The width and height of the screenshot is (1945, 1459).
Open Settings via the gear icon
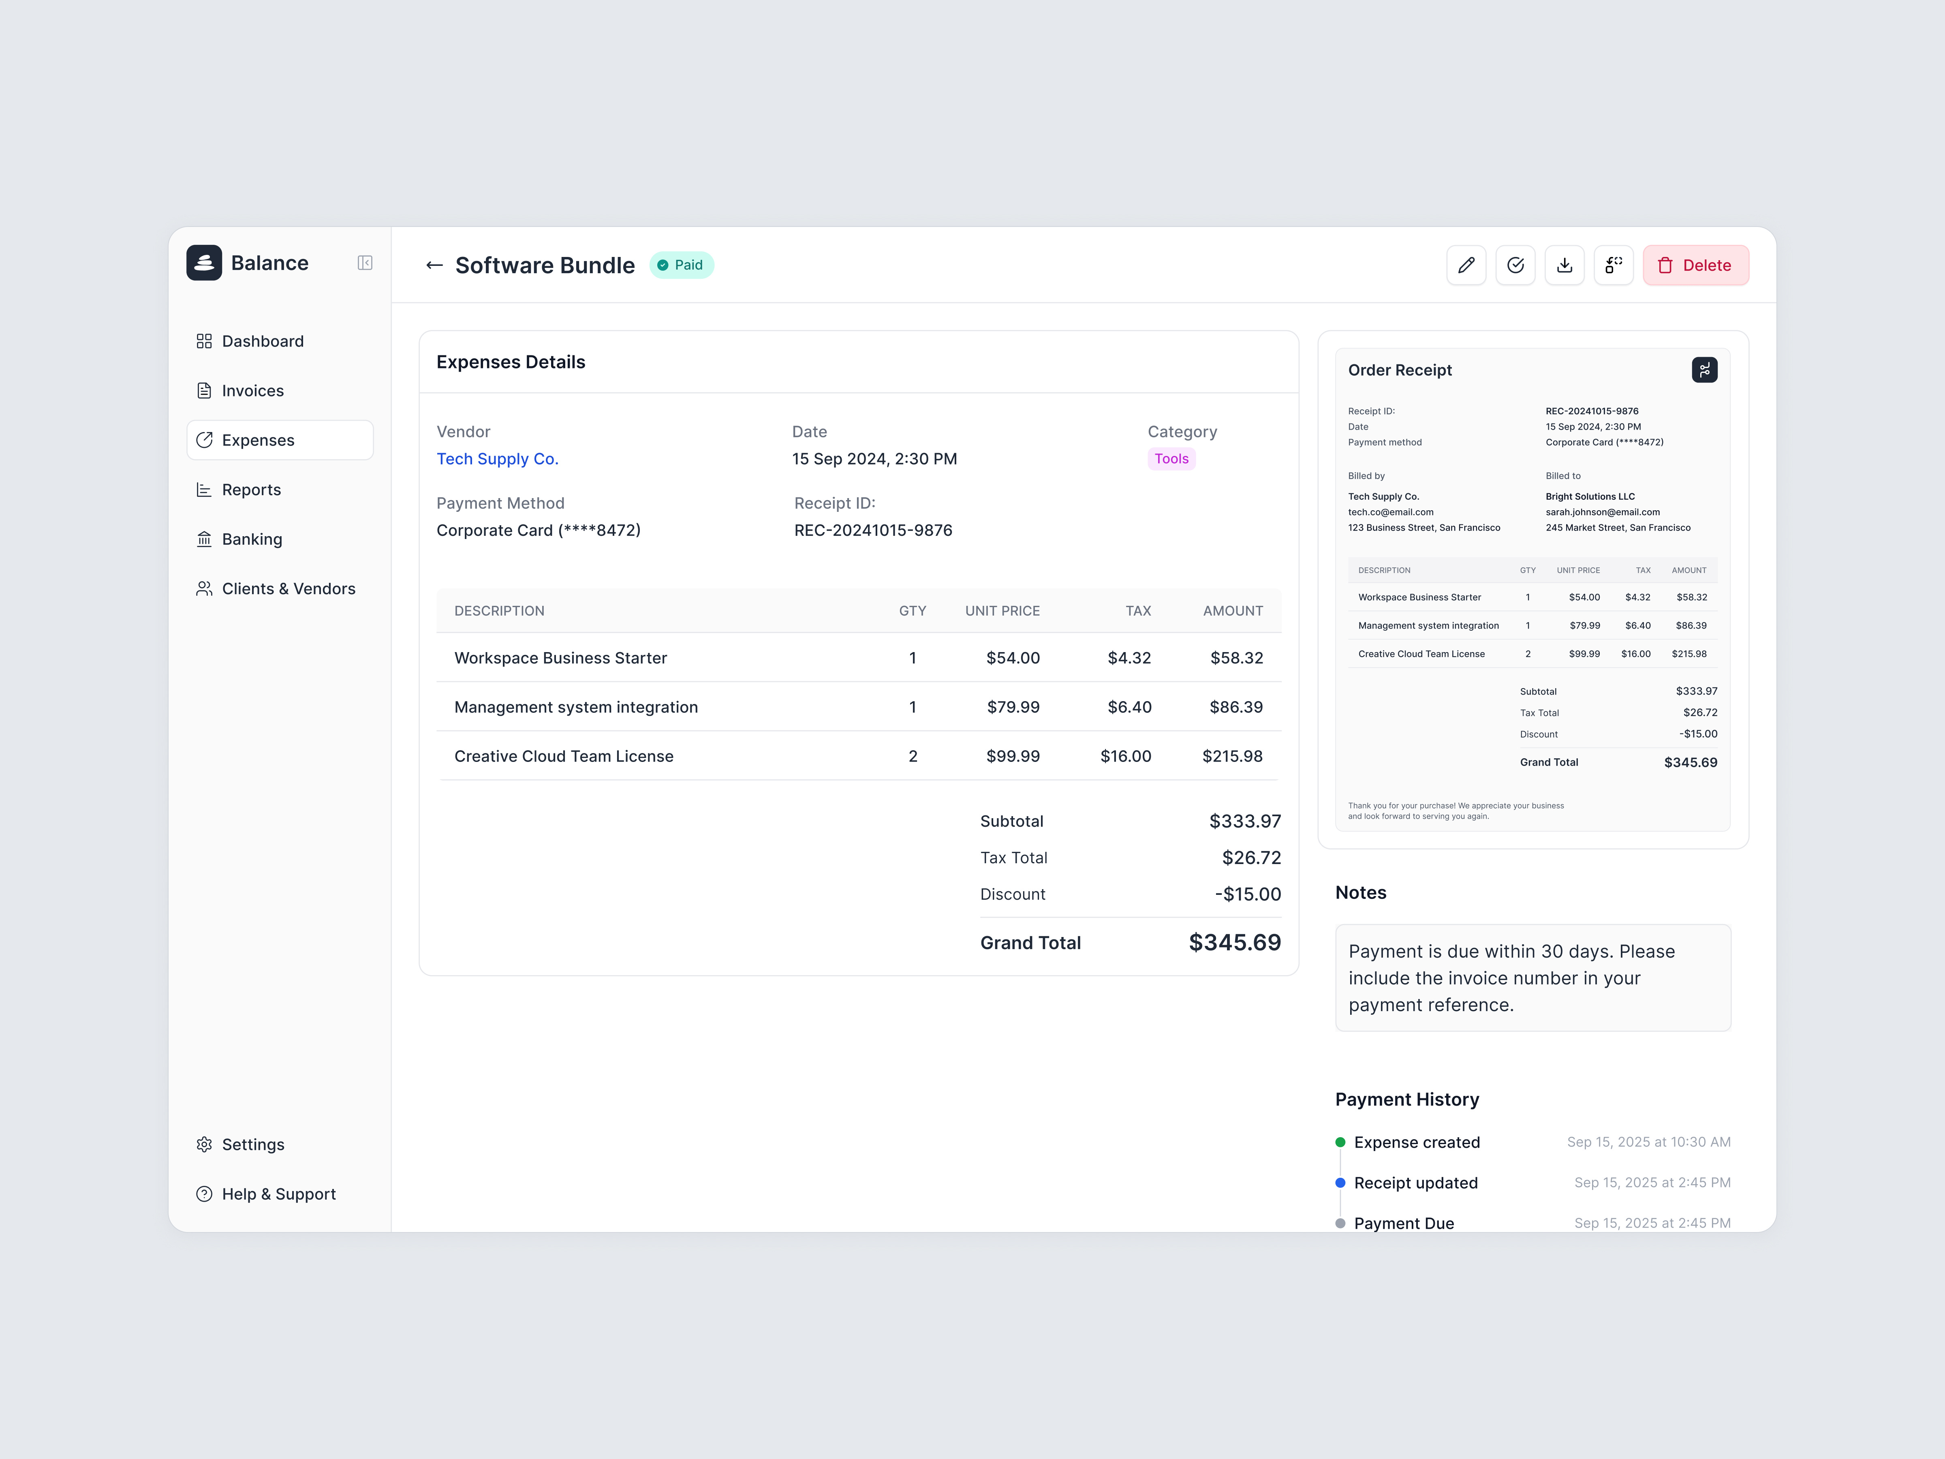point(204,1144)
